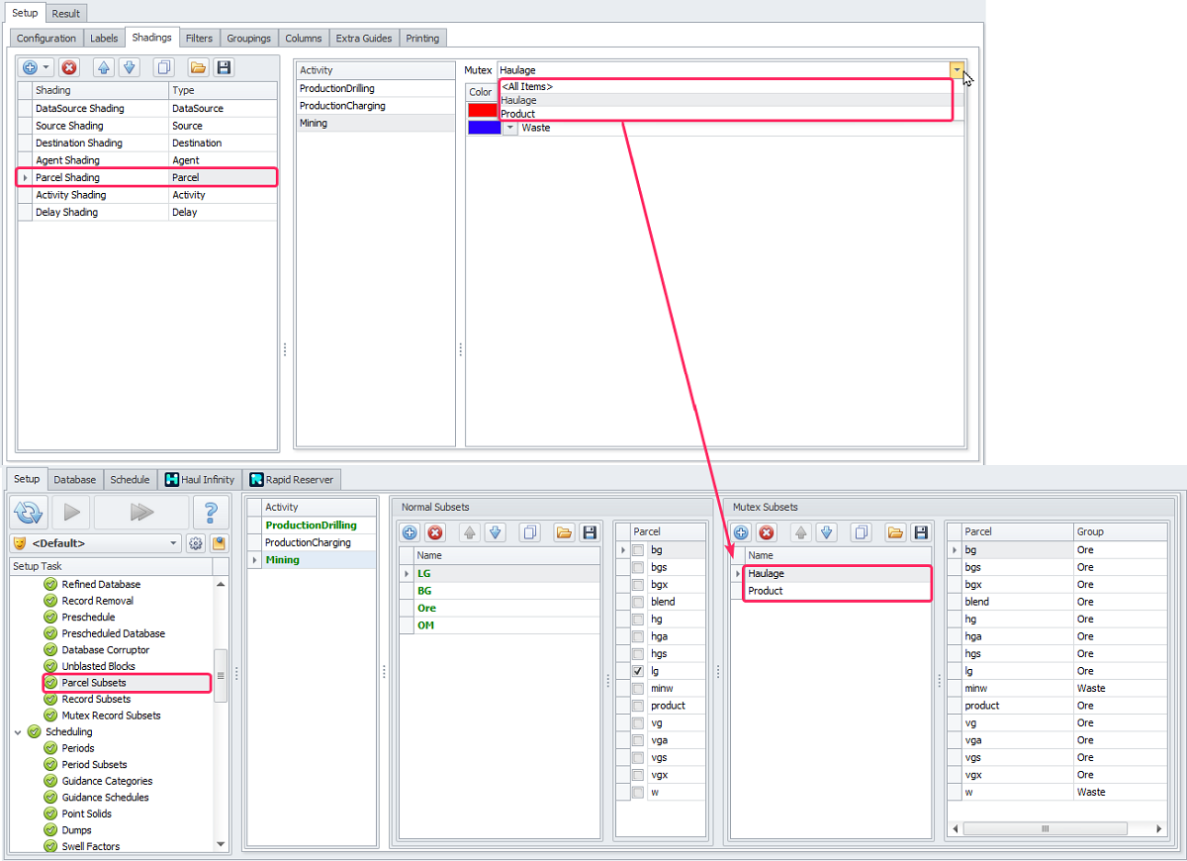1187x861 pixels.
Task: Click the double-arrow run all button
Action: click(x=141, y=512)
